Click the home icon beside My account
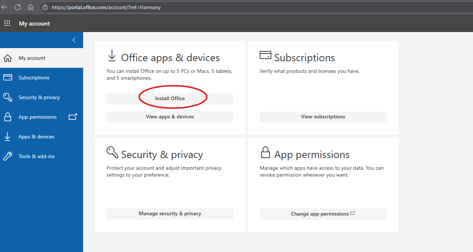This screenshot has width=473, height=252. (x=7, y=58)
